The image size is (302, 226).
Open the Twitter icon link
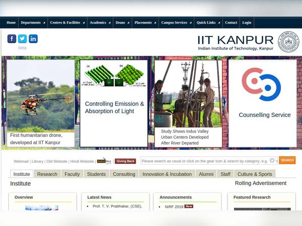(x=22, y=39)
